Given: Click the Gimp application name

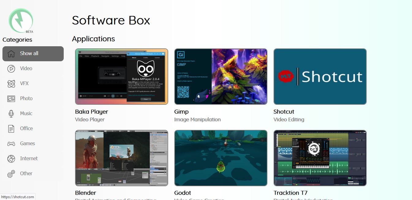Looking at the screenshot, I should click(181, 111).
